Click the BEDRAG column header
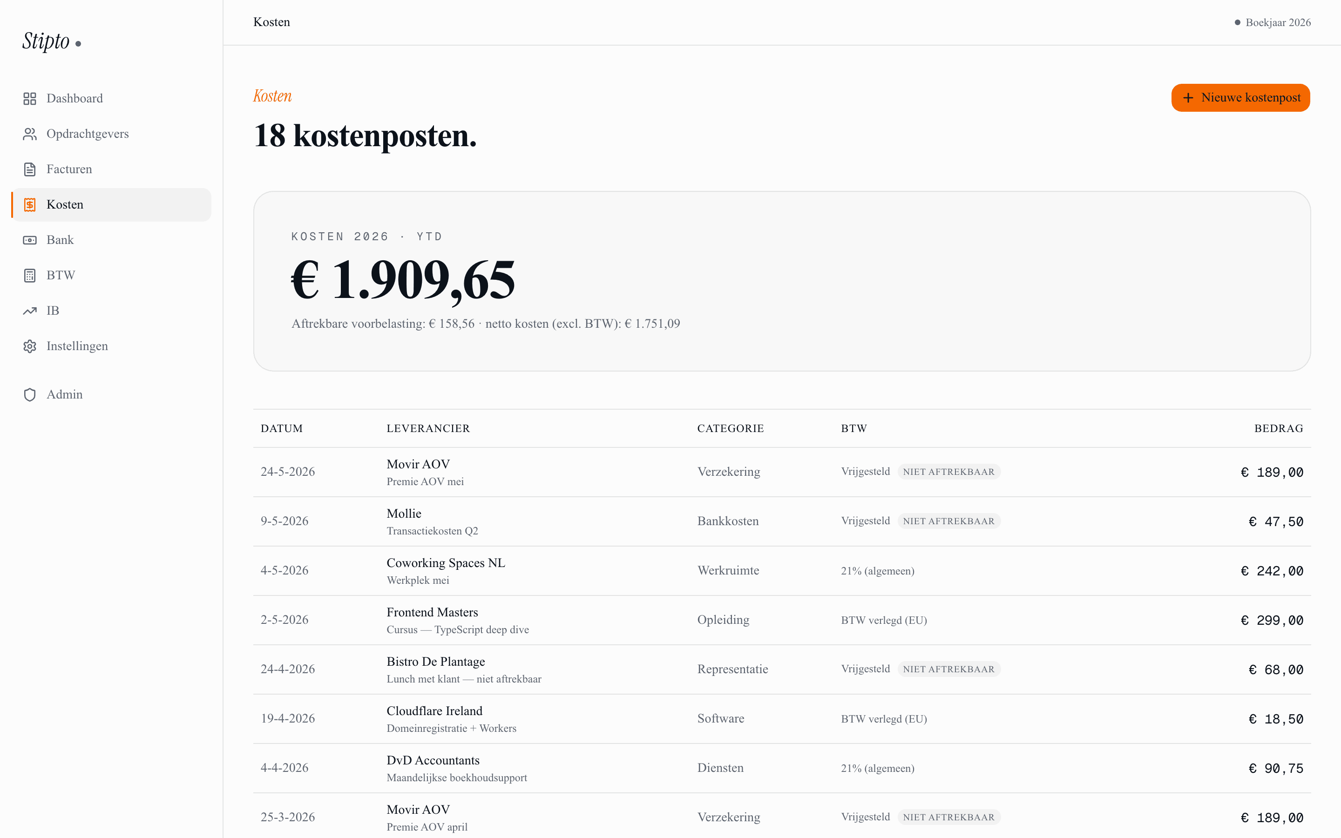This screenshot has height=838, width=1341. tap(1279, 428)
